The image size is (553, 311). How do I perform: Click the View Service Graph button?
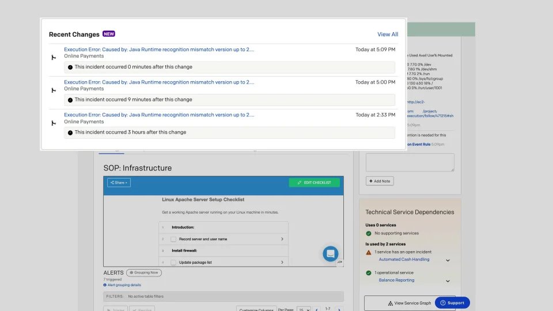409,303
